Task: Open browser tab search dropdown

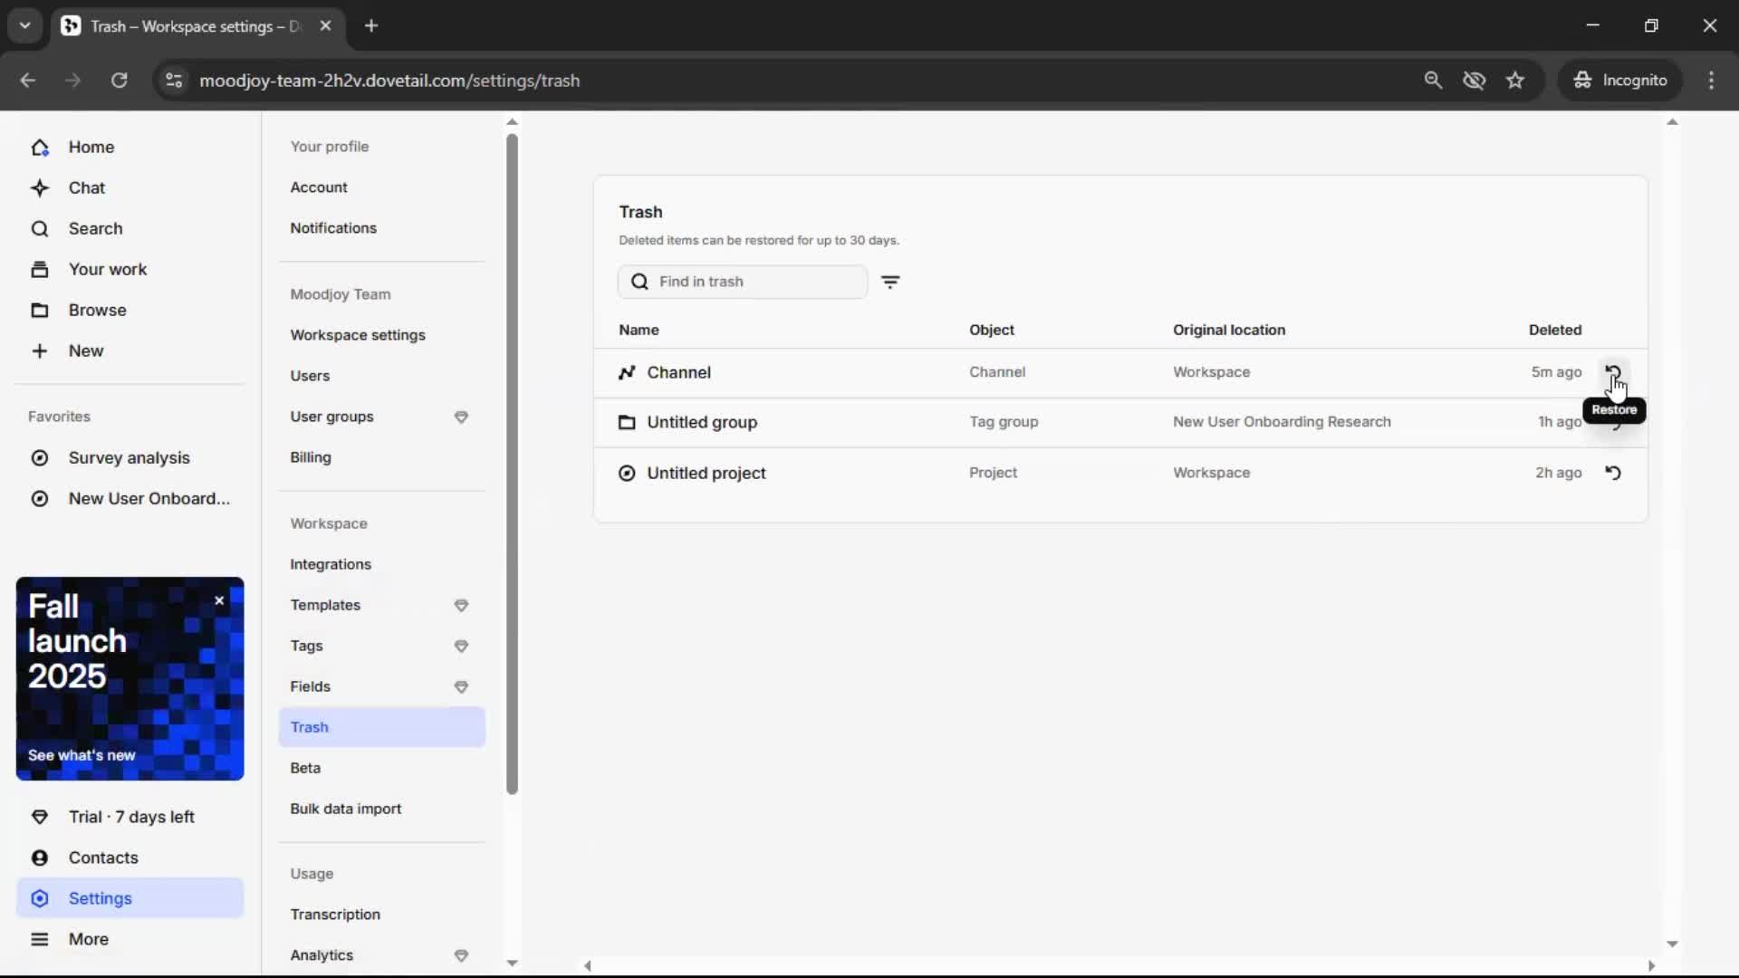Action: 24,25
